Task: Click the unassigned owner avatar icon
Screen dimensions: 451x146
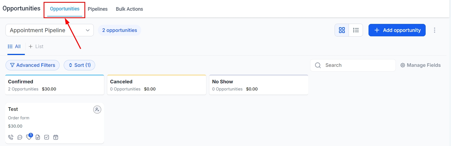Action: pyautogui.click(x=97, y=109)
